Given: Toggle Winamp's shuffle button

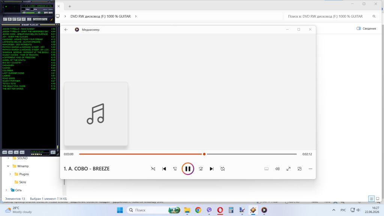Looking at the screenshot, I should coord(38,19).
